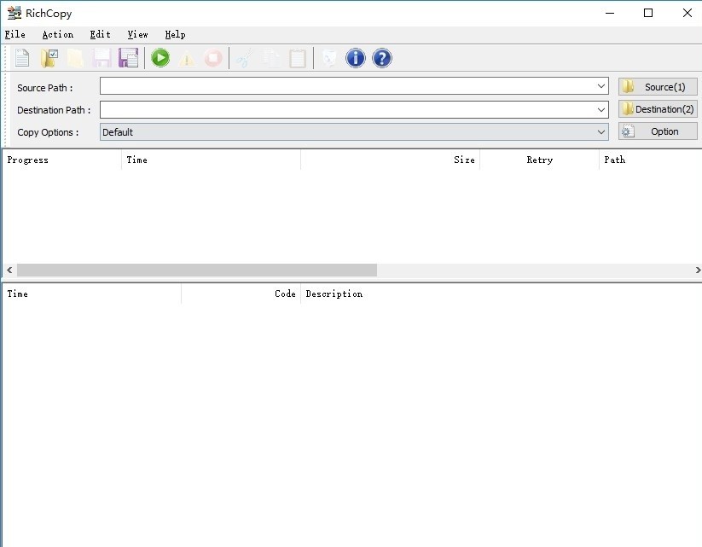Click the Description column header

(502, 294)
